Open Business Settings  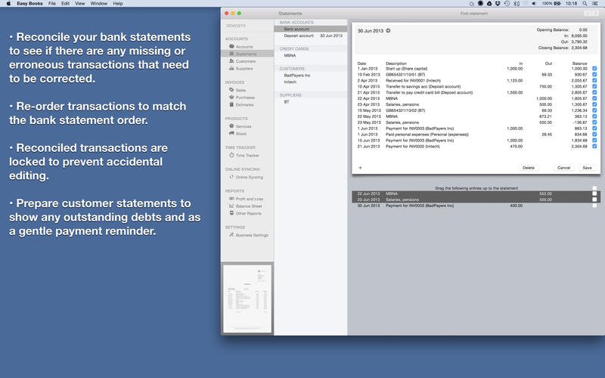(x=252, y=235)
